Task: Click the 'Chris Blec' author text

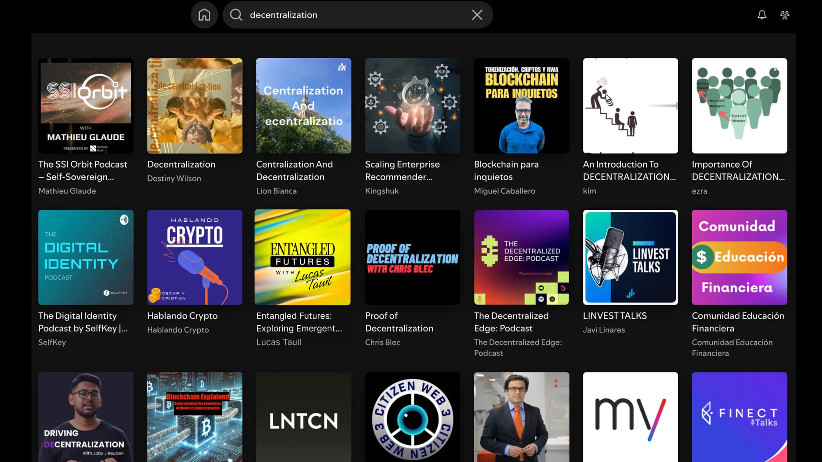Action: click(382, 342)
